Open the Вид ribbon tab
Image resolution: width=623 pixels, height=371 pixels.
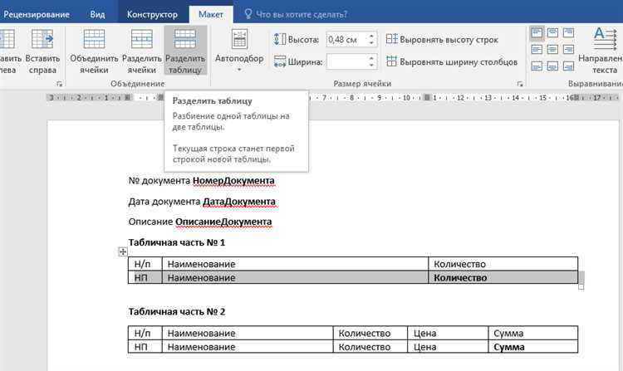(98, 14)
